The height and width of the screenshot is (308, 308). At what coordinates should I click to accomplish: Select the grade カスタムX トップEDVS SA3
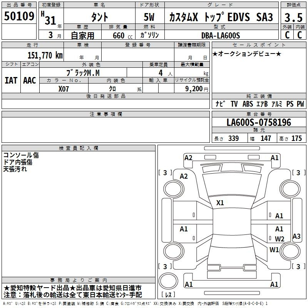pyautogui.click(x=221, y=17)
